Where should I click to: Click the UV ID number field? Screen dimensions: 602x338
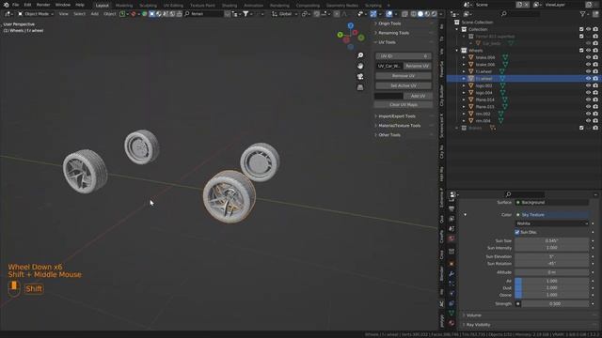point(404,56)
